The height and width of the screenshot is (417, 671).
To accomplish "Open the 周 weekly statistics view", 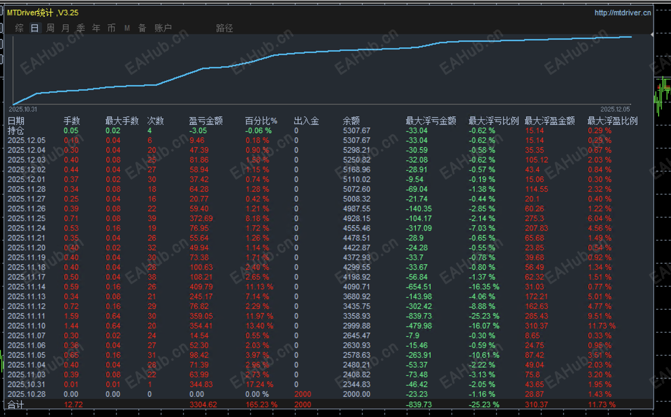I will pyautogui.click(x=50, y=28).
